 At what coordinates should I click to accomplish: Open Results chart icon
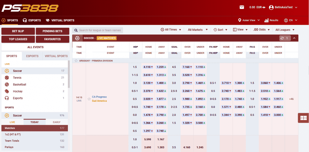(266, 20)
